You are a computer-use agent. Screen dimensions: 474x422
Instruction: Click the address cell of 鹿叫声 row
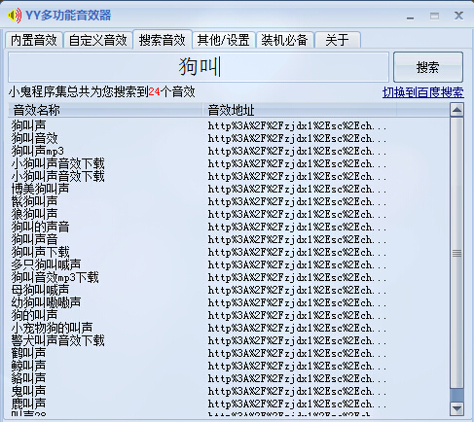tap(297, 404)
